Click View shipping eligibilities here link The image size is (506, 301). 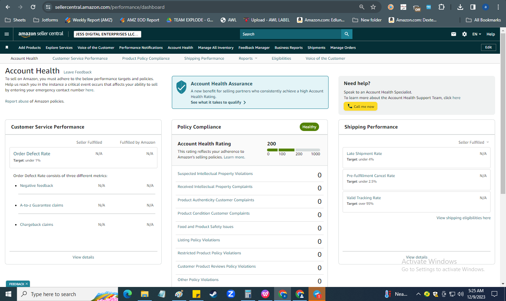(463, 218)
